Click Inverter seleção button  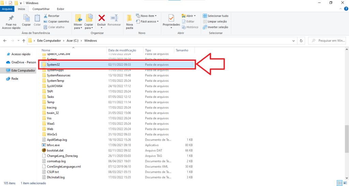(x=215, y=27)
